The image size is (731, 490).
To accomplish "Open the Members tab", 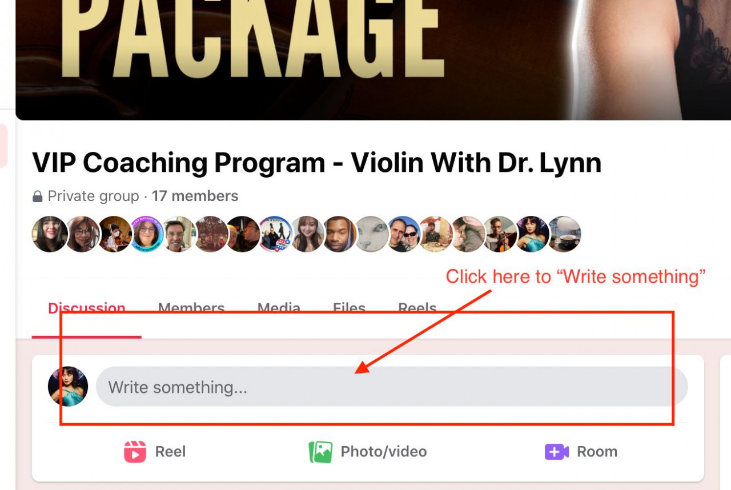I will point(191,309).
